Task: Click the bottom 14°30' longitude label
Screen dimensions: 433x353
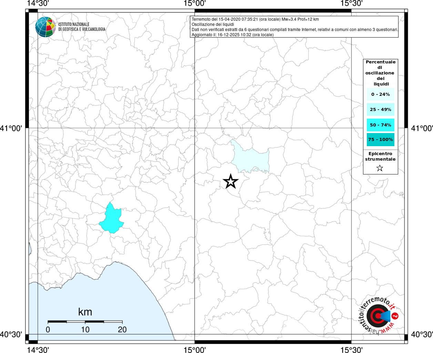Action: [38, 350]
